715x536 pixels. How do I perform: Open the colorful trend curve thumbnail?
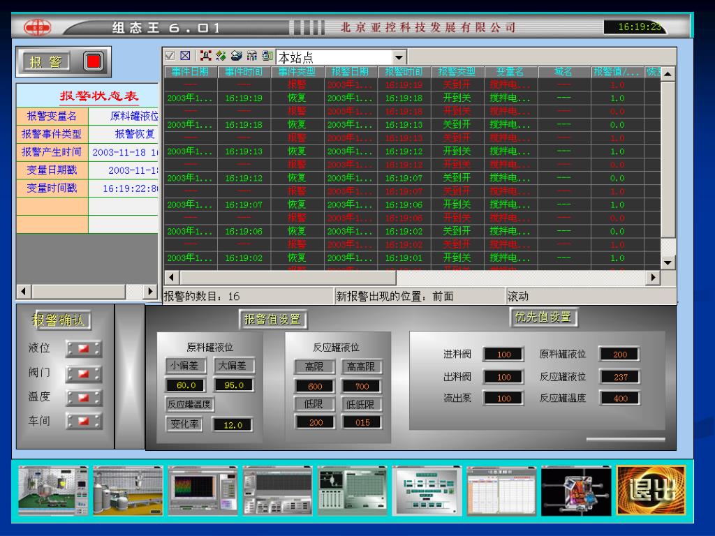click(x=202, y=491)
